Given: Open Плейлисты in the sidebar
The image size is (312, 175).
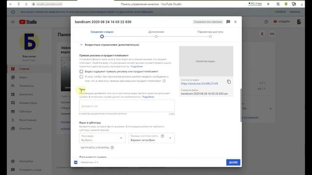Looking at the screenshot, I should click(x=29, y=86).
